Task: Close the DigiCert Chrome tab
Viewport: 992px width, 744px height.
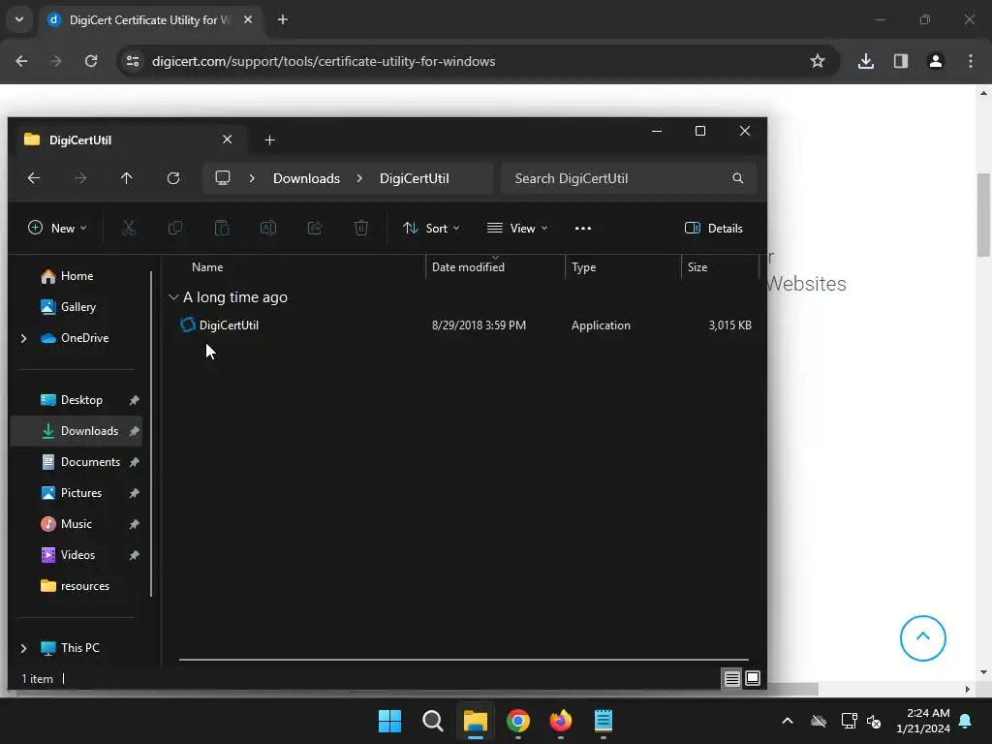Action: pyautogui.click(x=248, y=19)
